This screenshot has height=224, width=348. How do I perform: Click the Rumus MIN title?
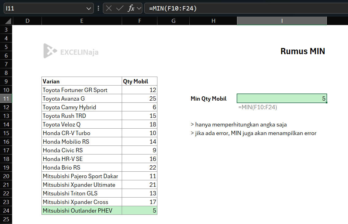[303, 51]
